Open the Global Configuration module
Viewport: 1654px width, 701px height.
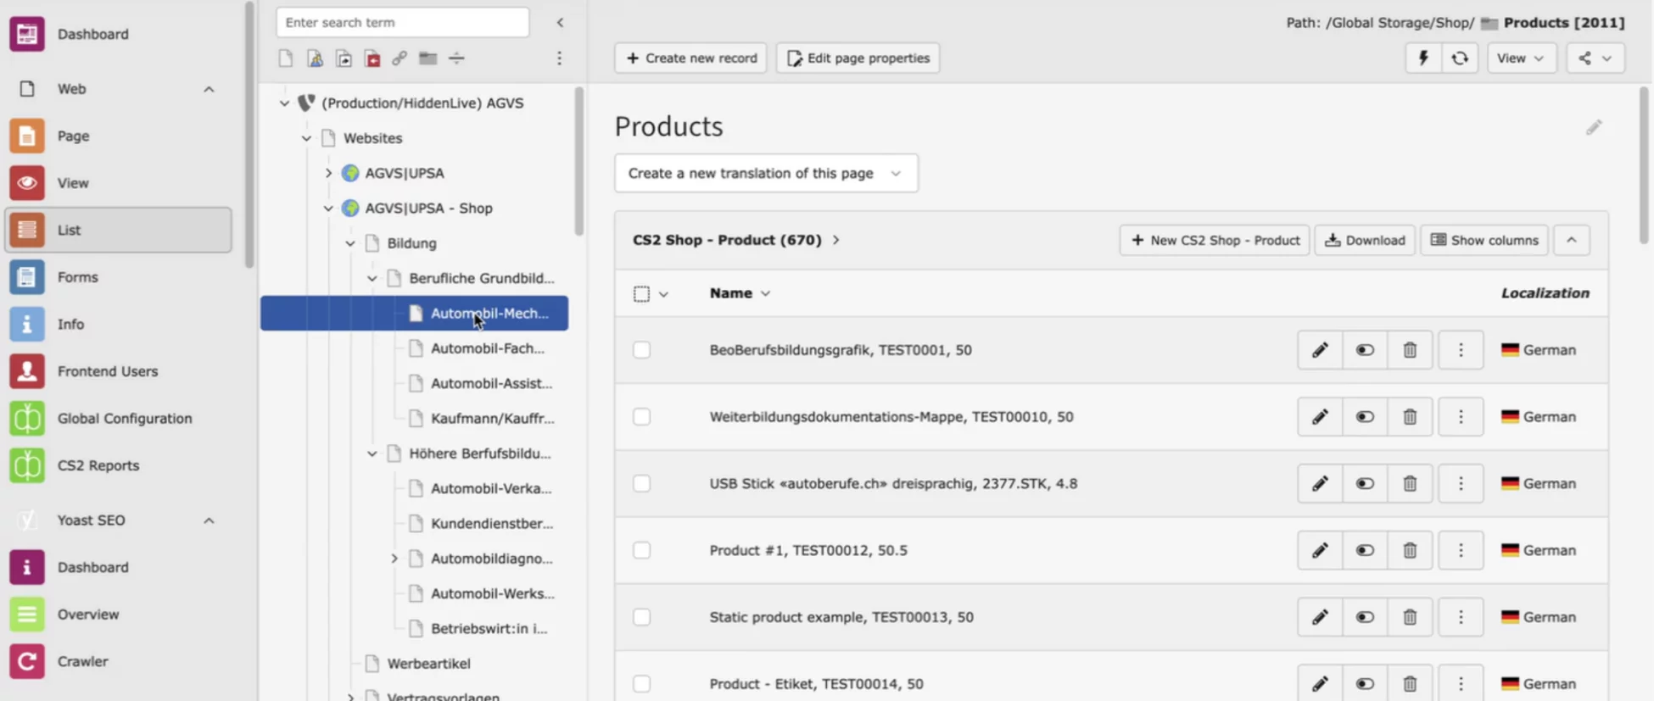(118, 418)
